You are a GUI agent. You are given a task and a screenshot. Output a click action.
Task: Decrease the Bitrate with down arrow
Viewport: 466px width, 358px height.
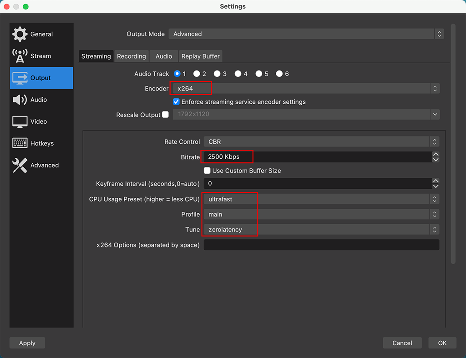pyautogui.click(x=436, y=160)
